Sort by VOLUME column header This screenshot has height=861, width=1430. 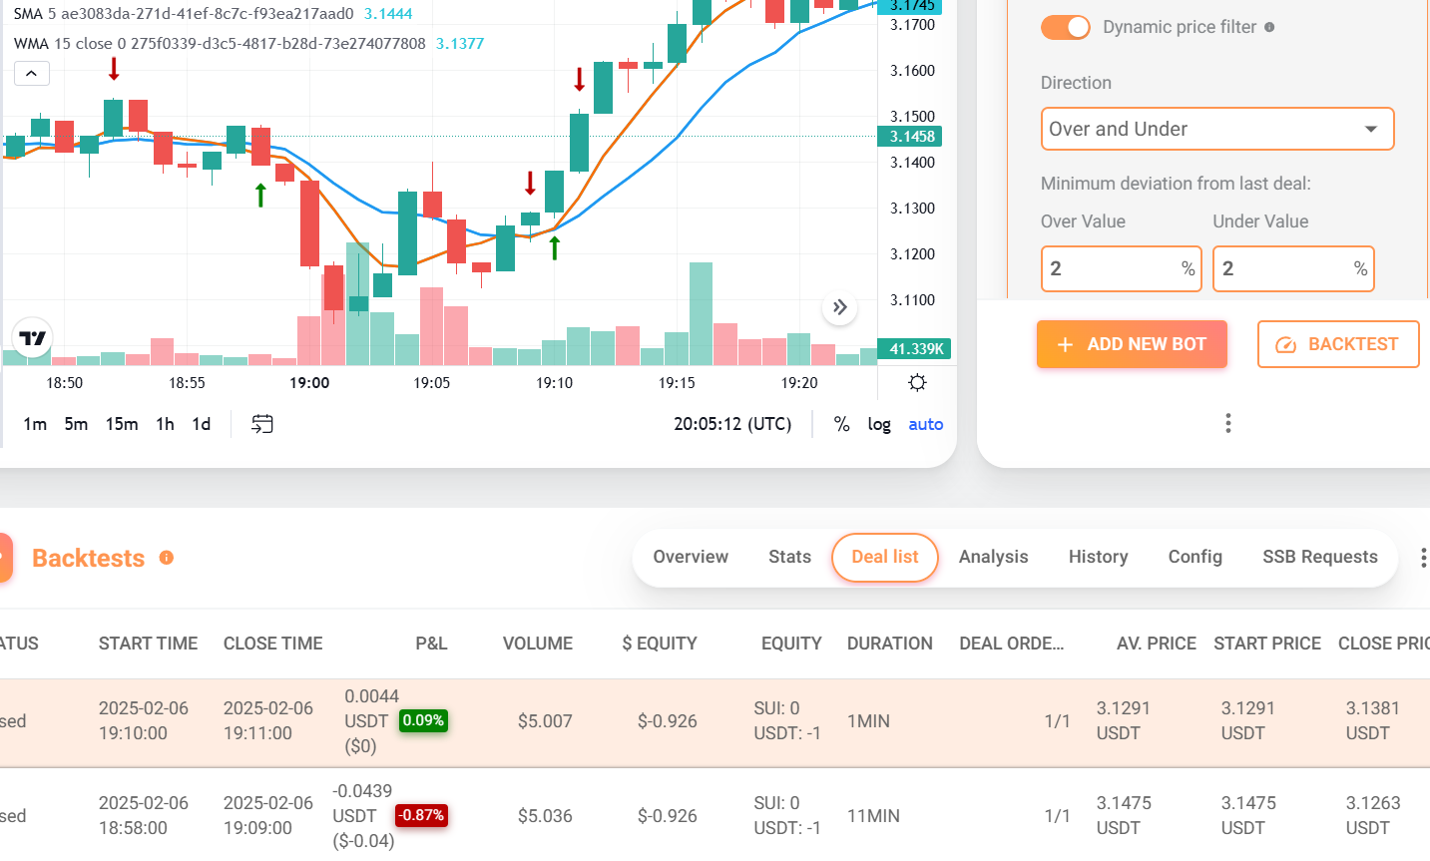click(x=538, y=644)
